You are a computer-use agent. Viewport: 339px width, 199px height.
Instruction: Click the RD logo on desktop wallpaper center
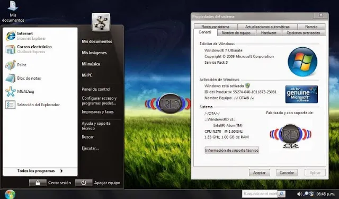pyautogui.click(x=168, y=103)
